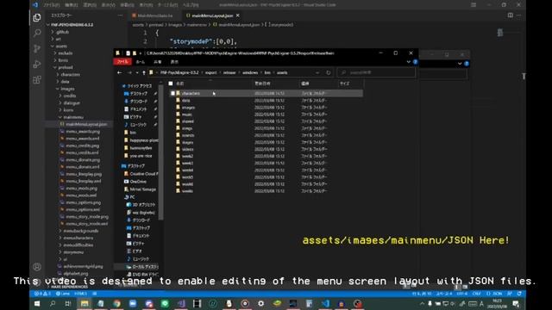
Task: Select the 'shared' folder in File Explorer
Action: click(x=188, y=121)
